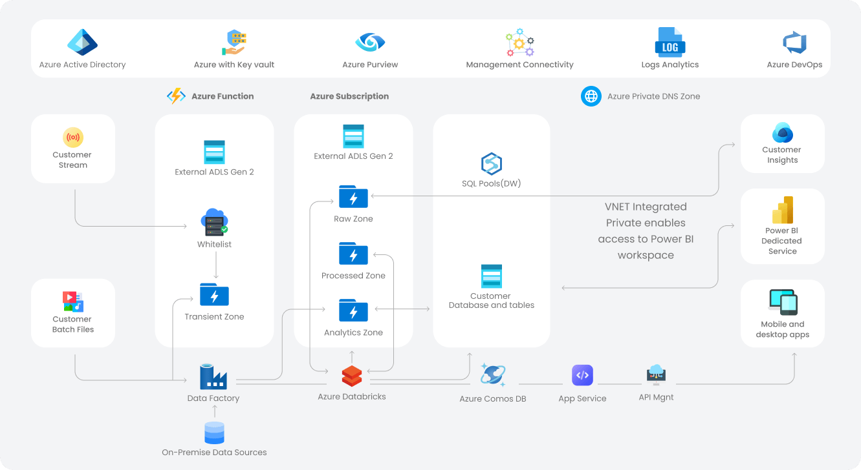Viewport: 861px width, 470px height.
Task: Click the Azure Databricks icon
Action: pyautogui.click(x=352, y=376)
